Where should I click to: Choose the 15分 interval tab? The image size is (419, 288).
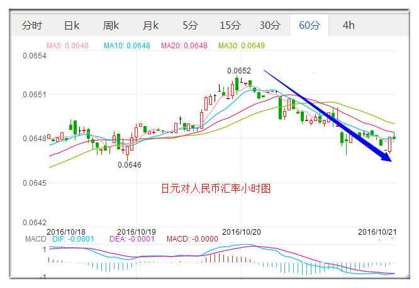click(230, 26)
